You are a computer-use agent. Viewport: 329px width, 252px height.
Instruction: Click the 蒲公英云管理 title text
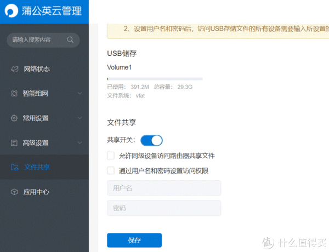point(52,11)
